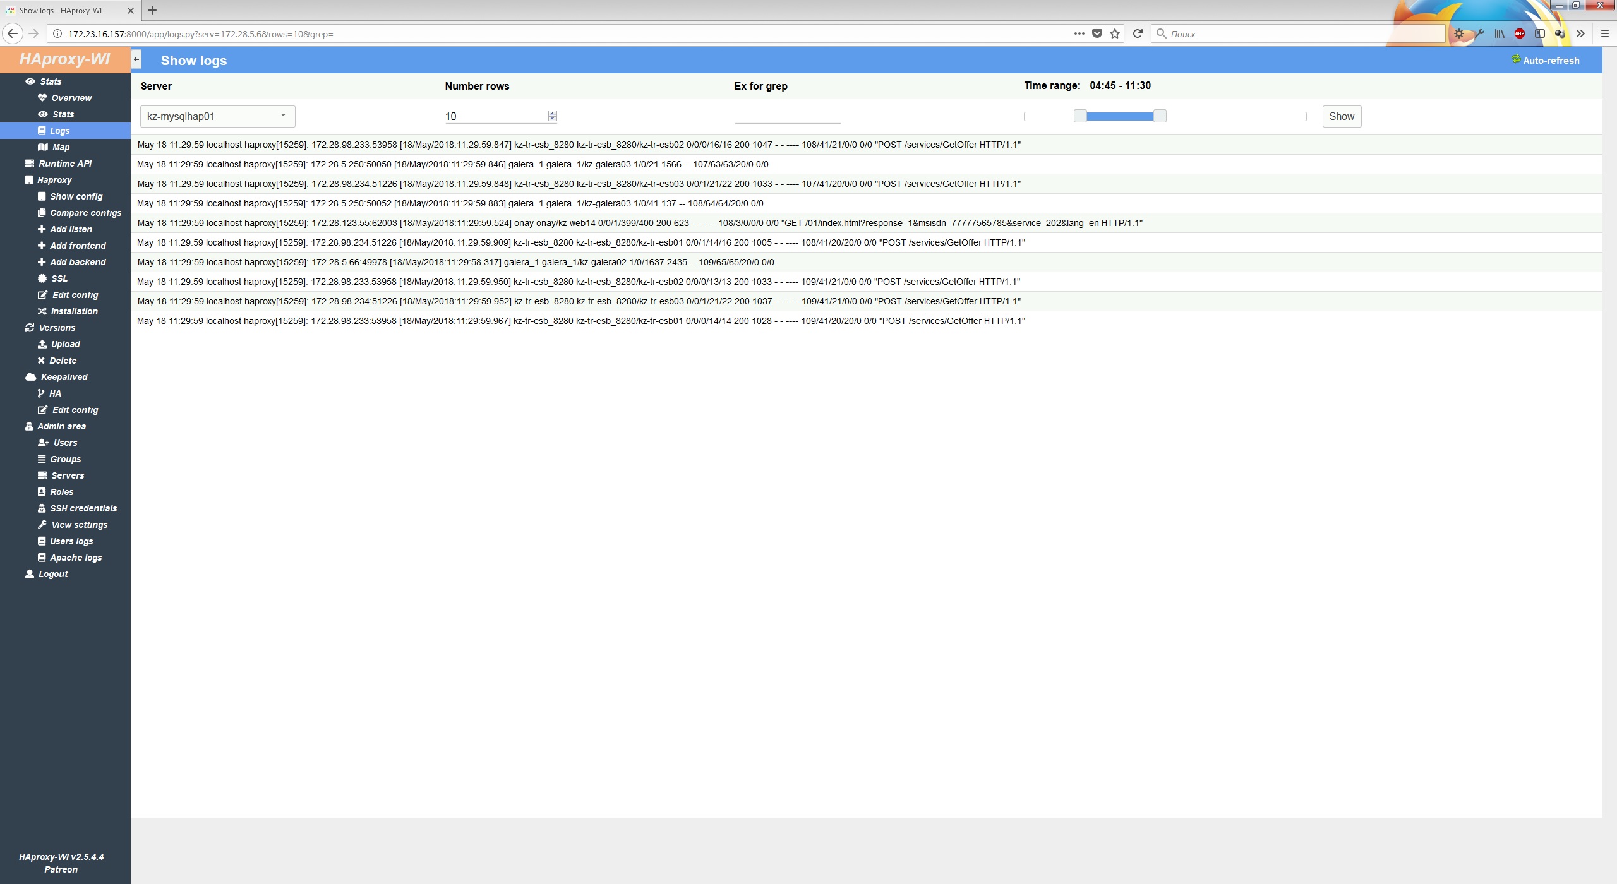The height and width of the screenshot is (884, 1617).
Task: Collapse sidebar with the arrow button
Action: (136, 59)
